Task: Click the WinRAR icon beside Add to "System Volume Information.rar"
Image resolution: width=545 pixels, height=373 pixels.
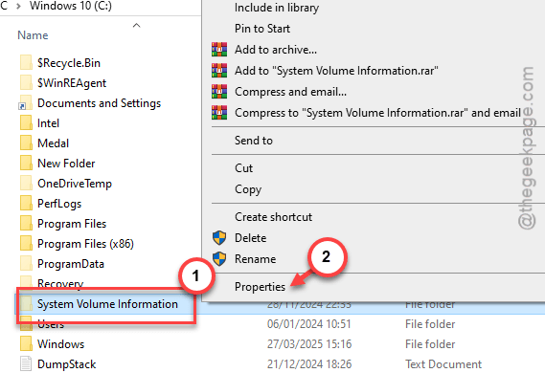Action: point(219,71)
